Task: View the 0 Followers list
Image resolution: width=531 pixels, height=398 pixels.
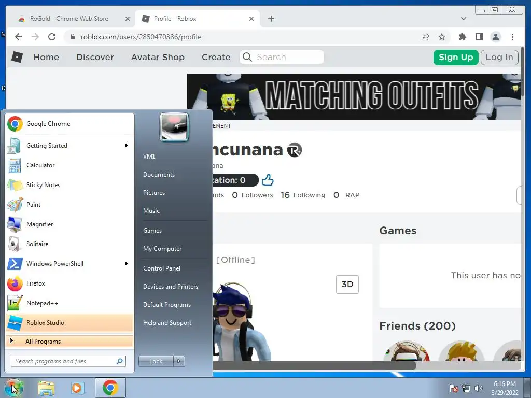Action: click(x=253, y=195)
